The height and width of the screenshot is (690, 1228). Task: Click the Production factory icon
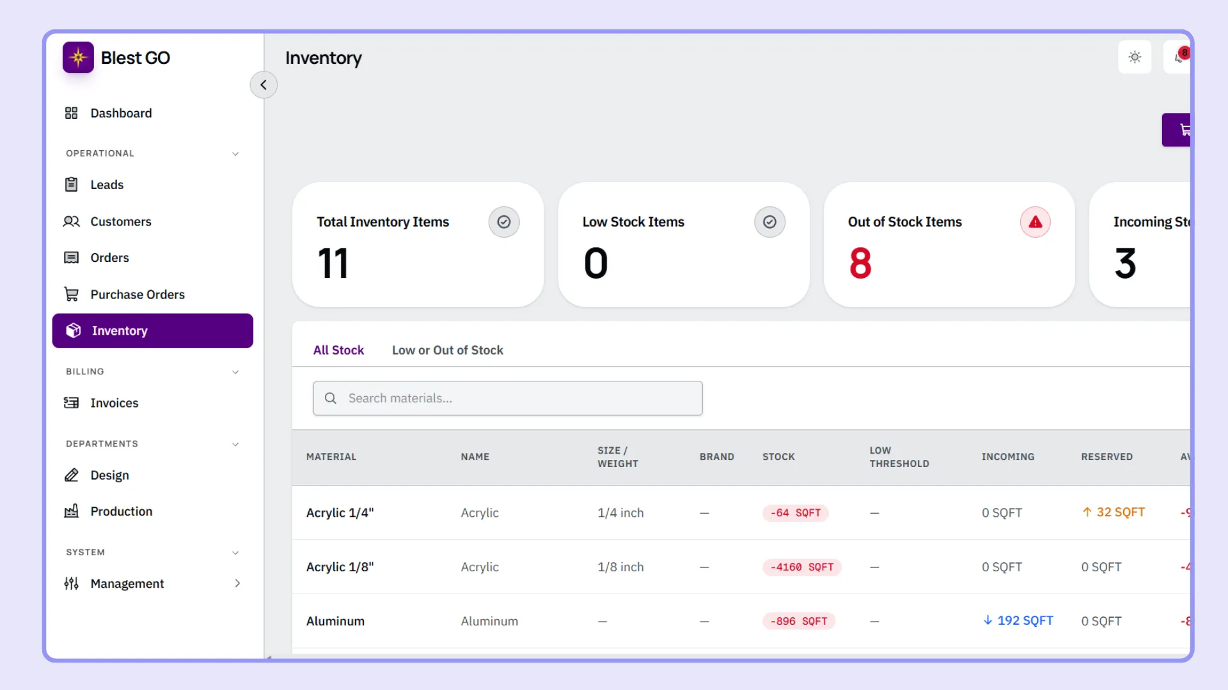(x=71, y=511)
